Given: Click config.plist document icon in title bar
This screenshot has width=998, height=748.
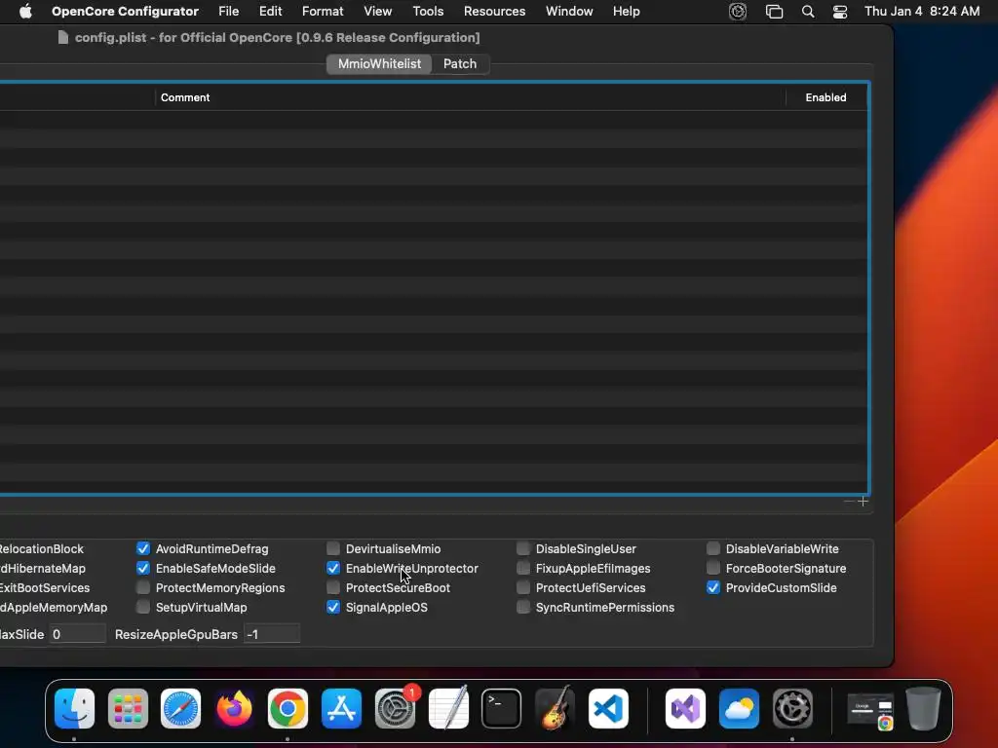Looking at the screenshot, I should point(63,38).
